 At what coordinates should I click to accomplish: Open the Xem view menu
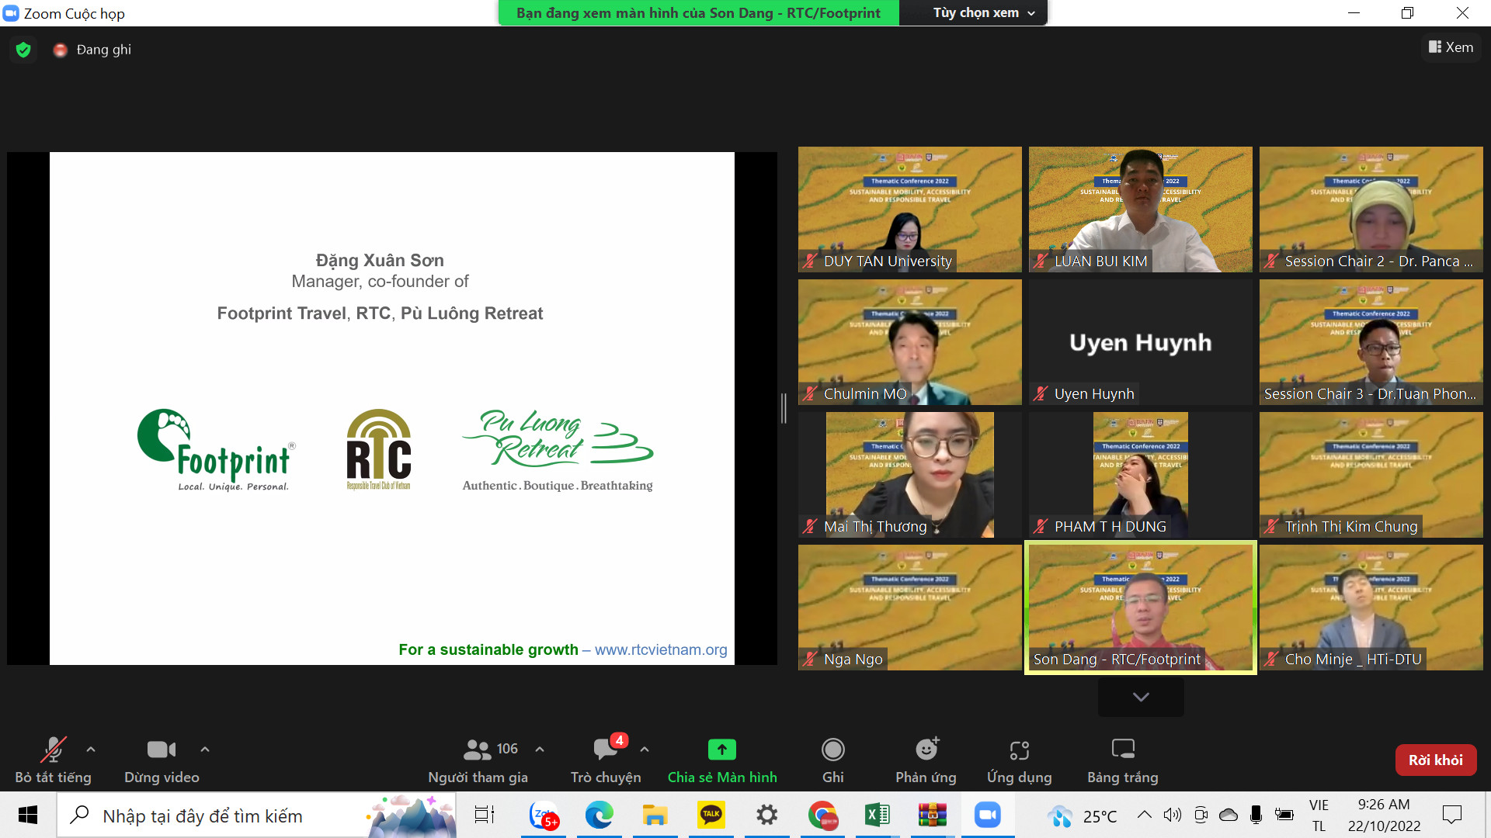1451,47
